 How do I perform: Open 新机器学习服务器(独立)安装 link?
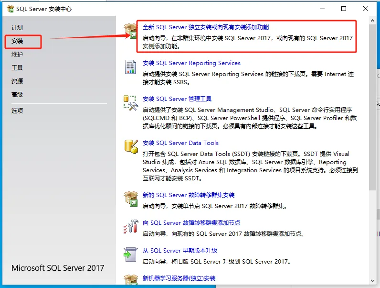(x=179, y=278)
